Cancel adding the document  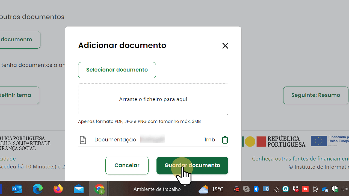coord(127,165)
